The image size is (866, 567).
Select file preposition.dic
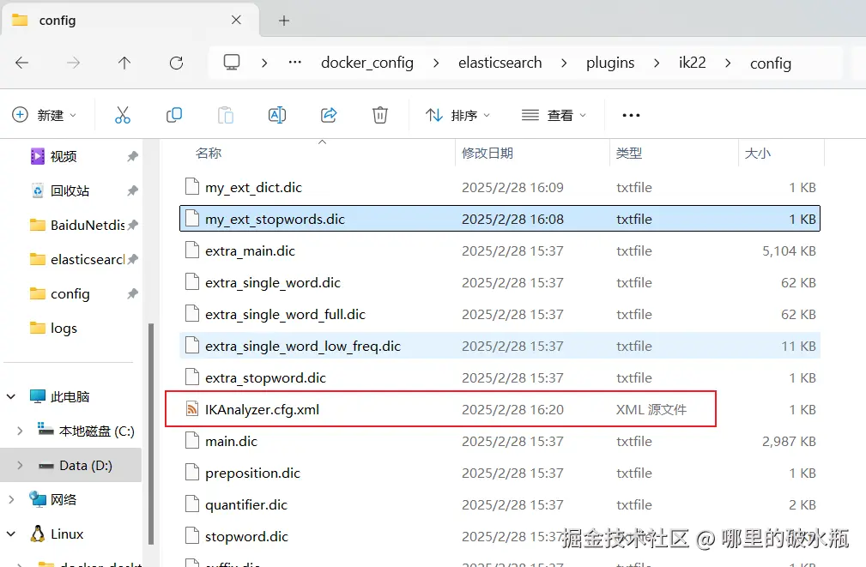pyautogui.click(x=500, y=473)
